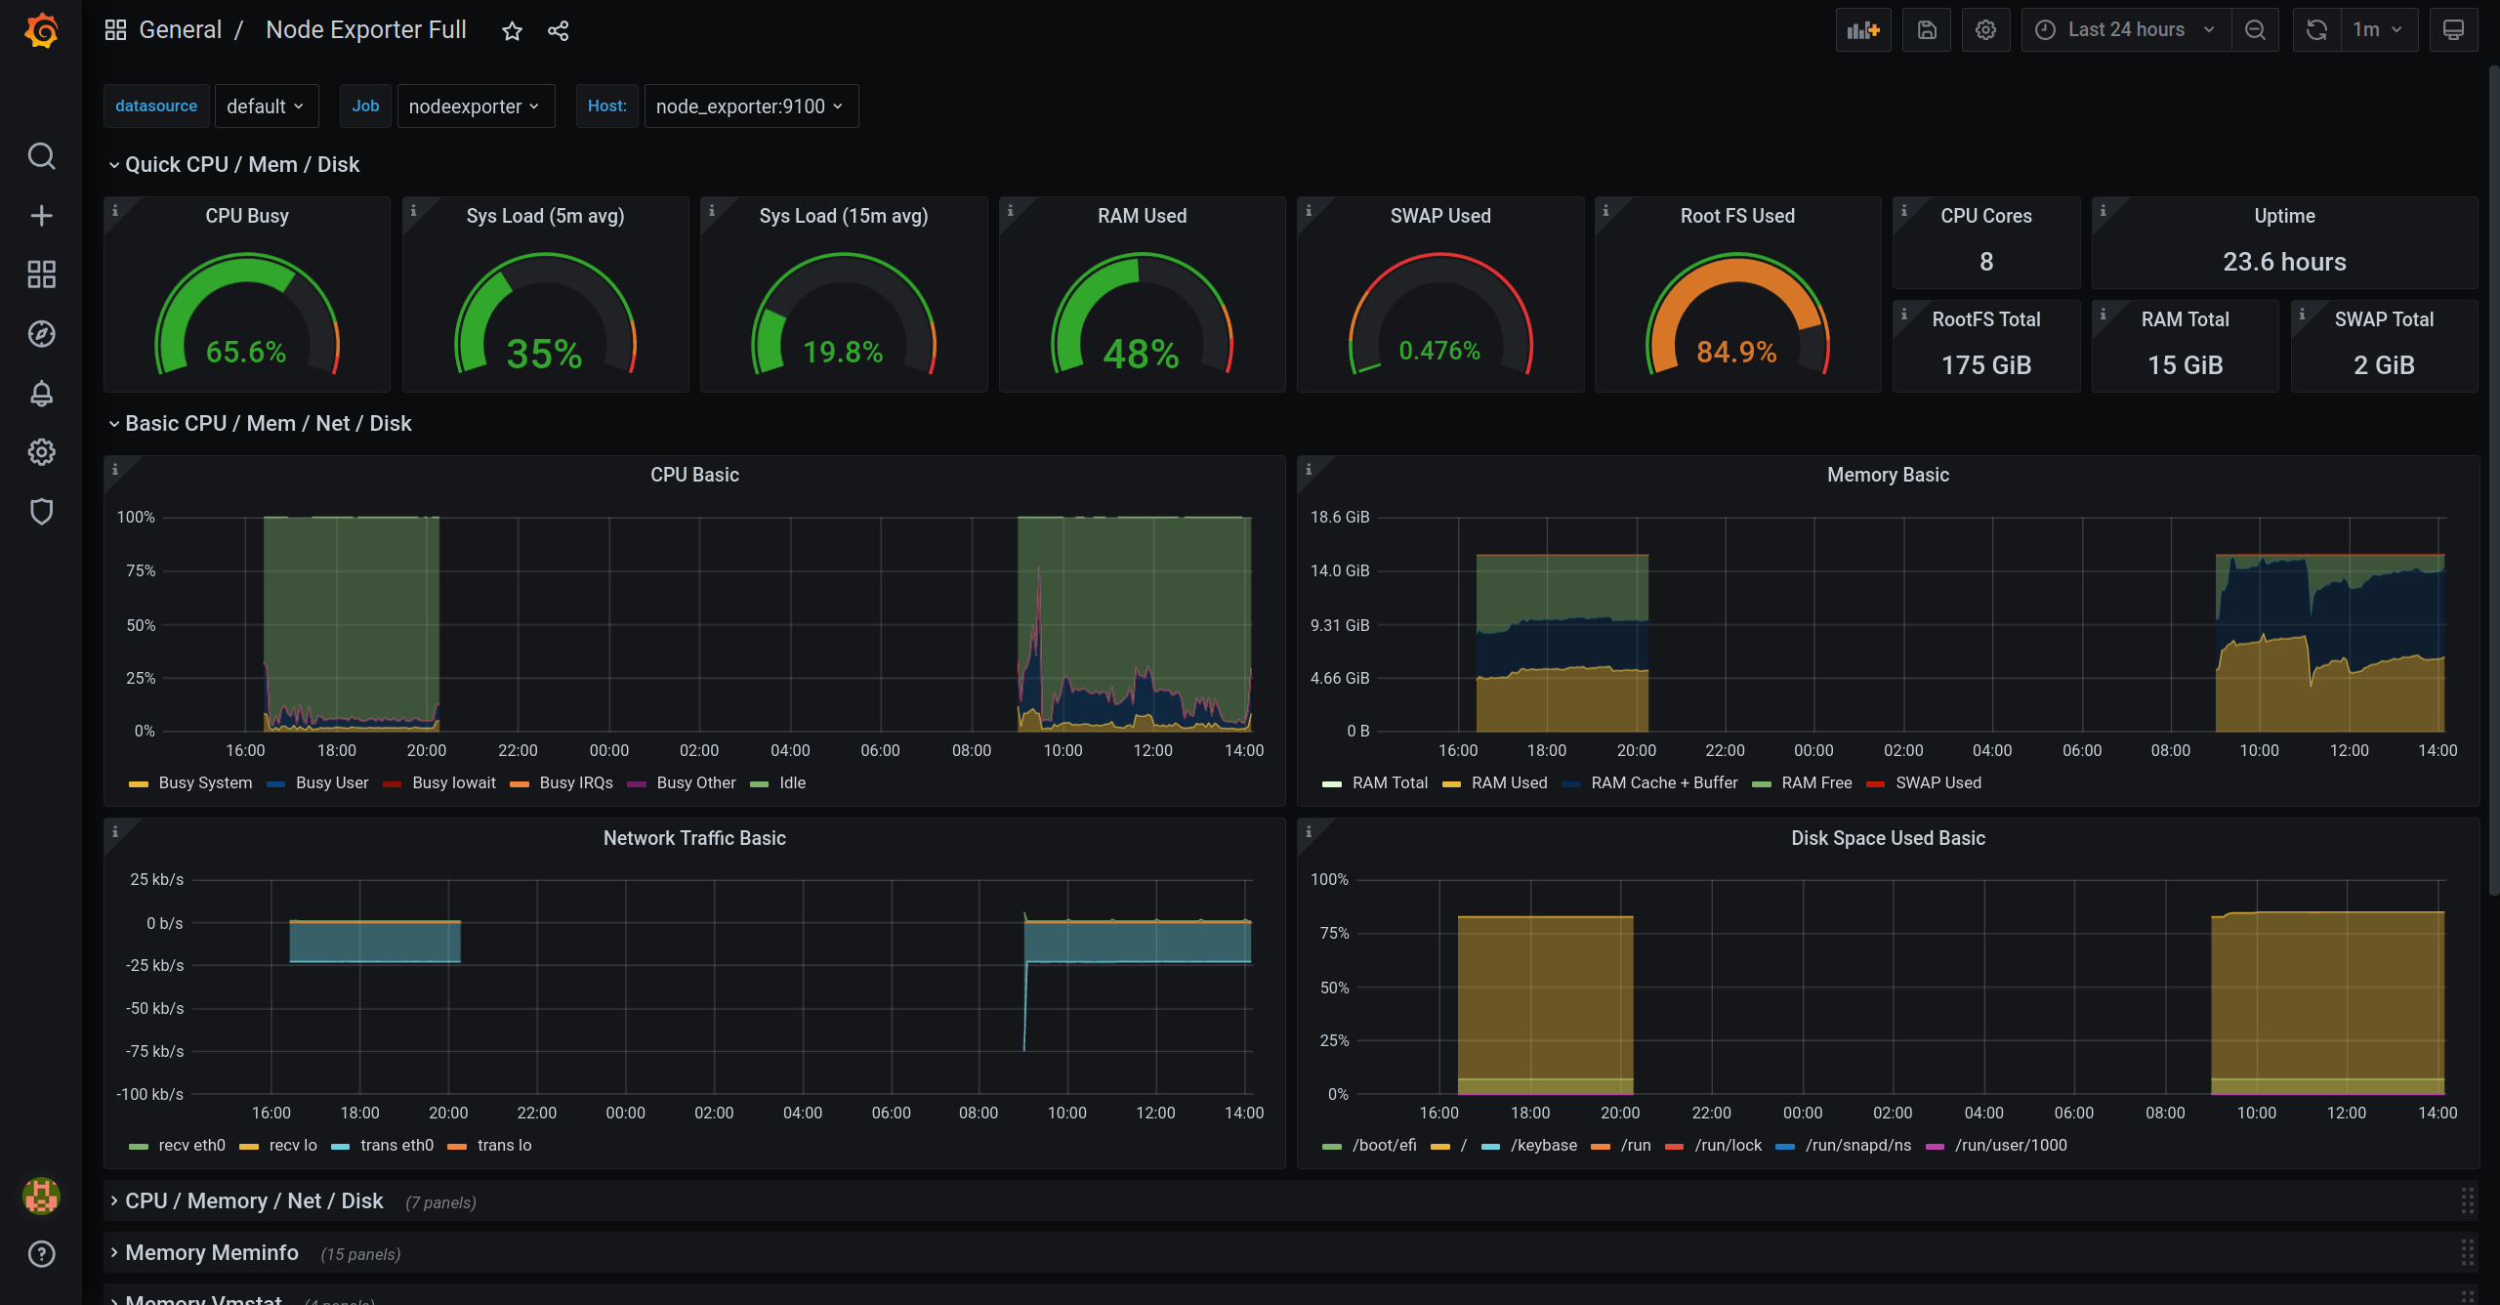Screen dimensions: 2500x1305
Task: Open the Server Admin shield menu
Action: coord(41,512)
